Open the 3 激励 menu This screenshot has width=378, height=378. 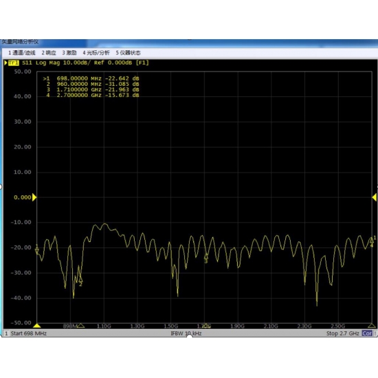click(69, 52)
